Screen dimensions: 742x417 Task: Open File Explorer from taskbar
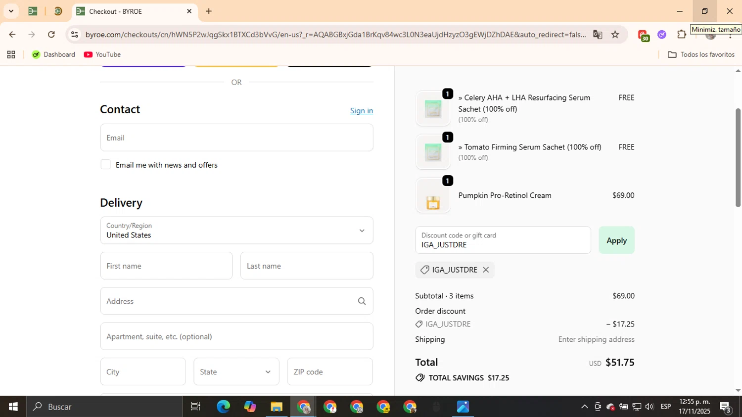[277, 407]
